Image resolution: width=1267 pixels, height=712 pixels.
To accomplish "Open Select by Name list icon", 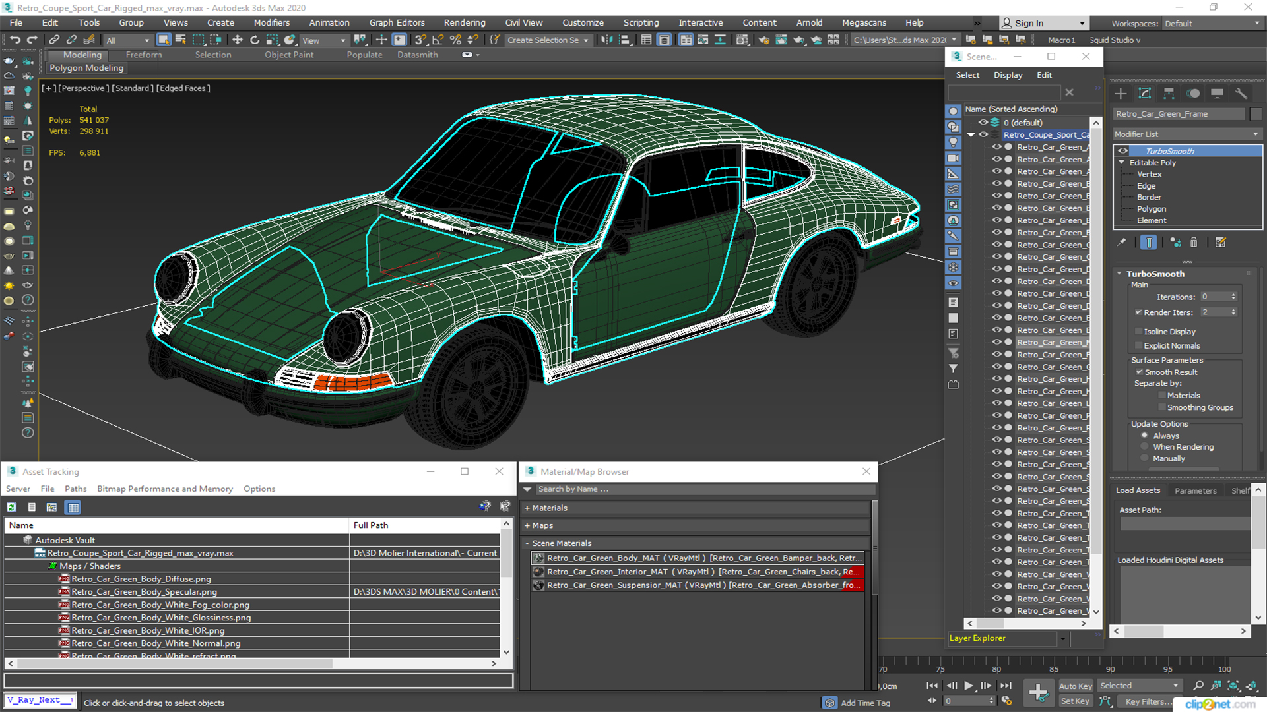I will [181, 40].
